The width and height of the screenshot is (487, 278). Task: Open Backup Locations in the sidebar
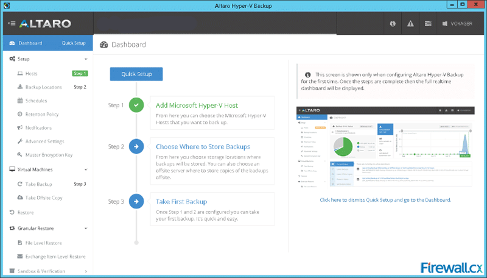point(43,87)
